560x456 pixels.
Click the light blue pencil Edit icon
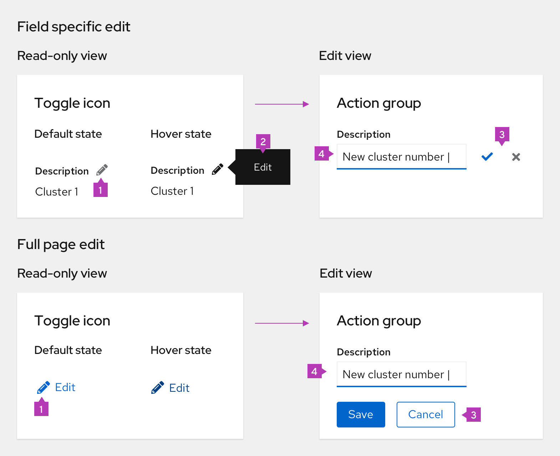click(44, 387)
